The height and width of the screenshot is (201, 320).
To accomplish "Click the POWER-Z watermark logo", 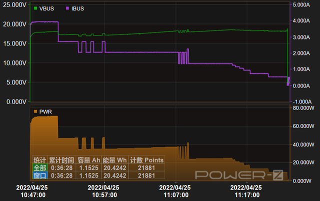I will click(x=239, y=175).
